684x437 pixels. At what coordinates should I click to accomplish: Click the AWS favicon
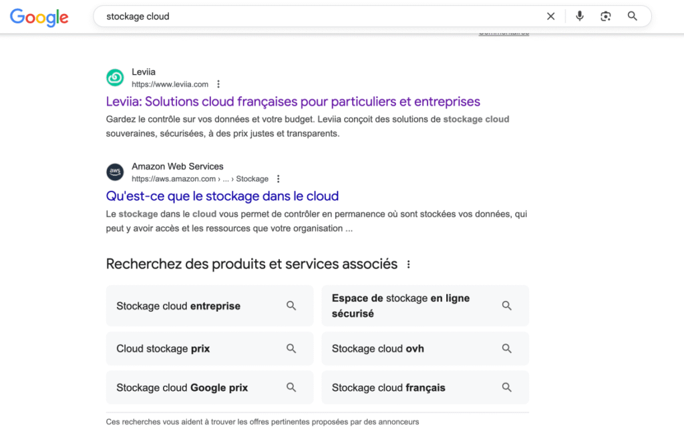click(x=115, y=172)
